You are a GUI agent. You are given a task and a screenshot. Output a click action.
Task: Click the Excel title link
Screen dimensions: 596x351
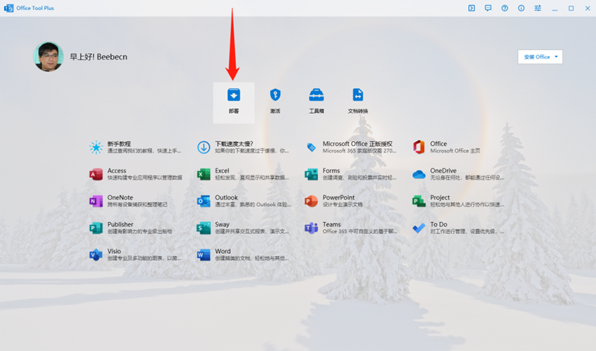[x=222, y=171]
